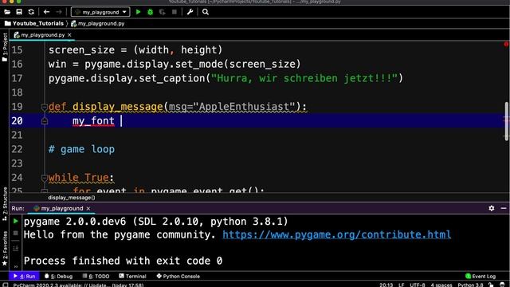Open Run panel settings gear
The height and width of the screenshot is (287, 510).
pyautogui.click(x=492, y=208)
